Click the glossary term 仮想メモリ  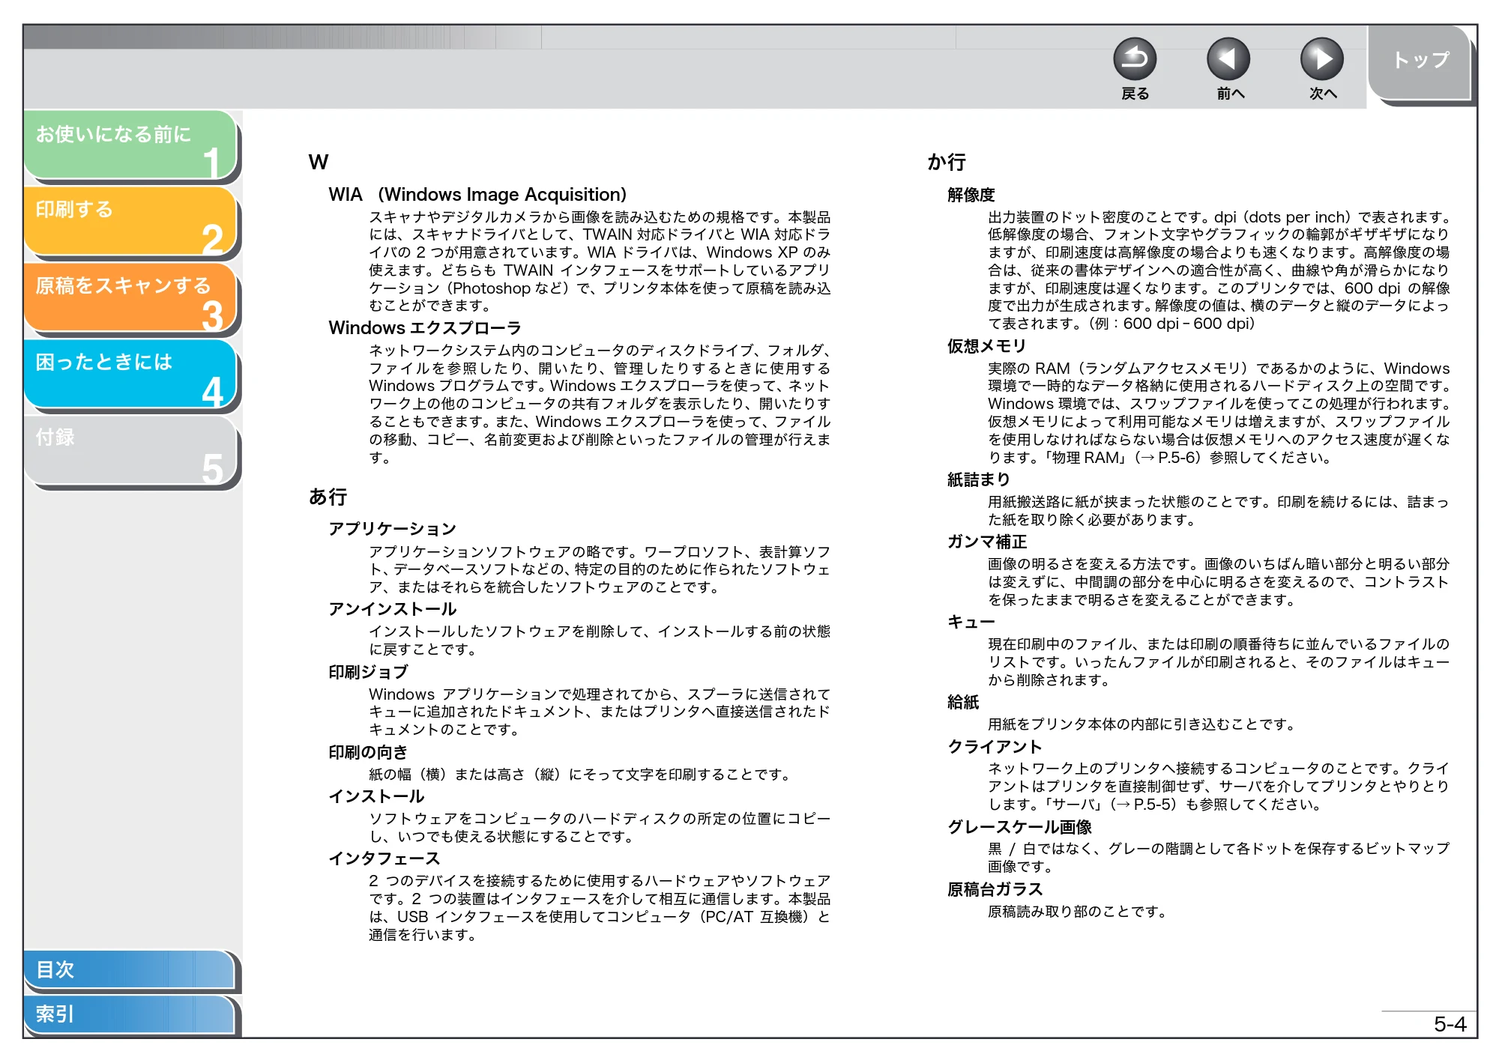pyautogui.click(x=987, y=346)
